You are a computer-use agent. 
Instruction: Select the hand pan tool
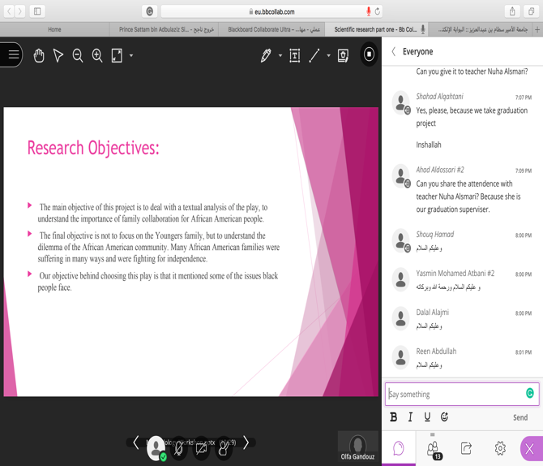tap(39, 55)
